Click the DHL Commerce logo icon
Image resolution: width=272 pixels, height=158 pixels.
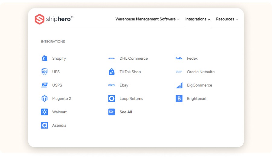pyautogui.click(x=112, y=58)
